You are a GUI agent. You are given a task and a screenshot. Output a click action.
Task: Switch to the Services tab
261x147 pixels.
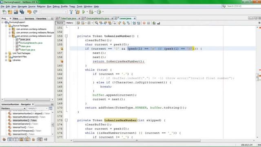click(29, 18)
